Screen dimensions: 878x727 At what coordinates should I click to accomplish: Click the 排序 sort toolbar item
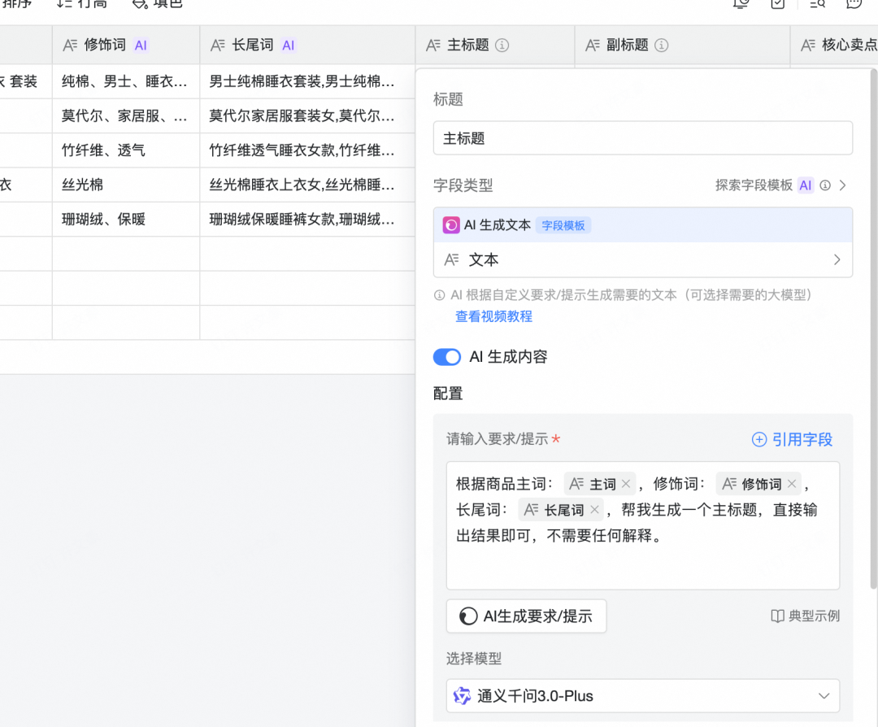[x=17, y=4]
